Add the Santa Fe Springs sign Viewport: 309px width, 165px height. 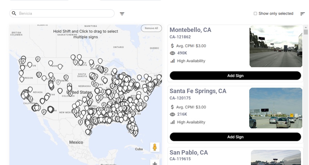click(x=235, y=137)
